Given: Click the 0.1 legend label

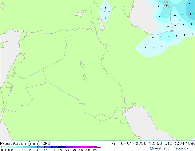Looking at the screenshot, I should click(3, 150).
